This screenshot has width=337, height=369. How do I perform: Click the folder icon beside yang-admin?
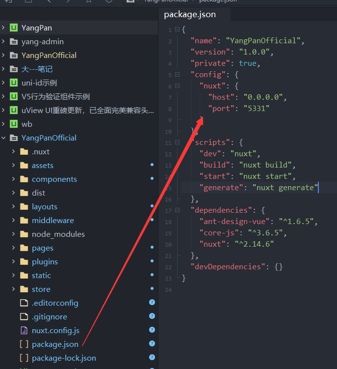pos(14,42)
